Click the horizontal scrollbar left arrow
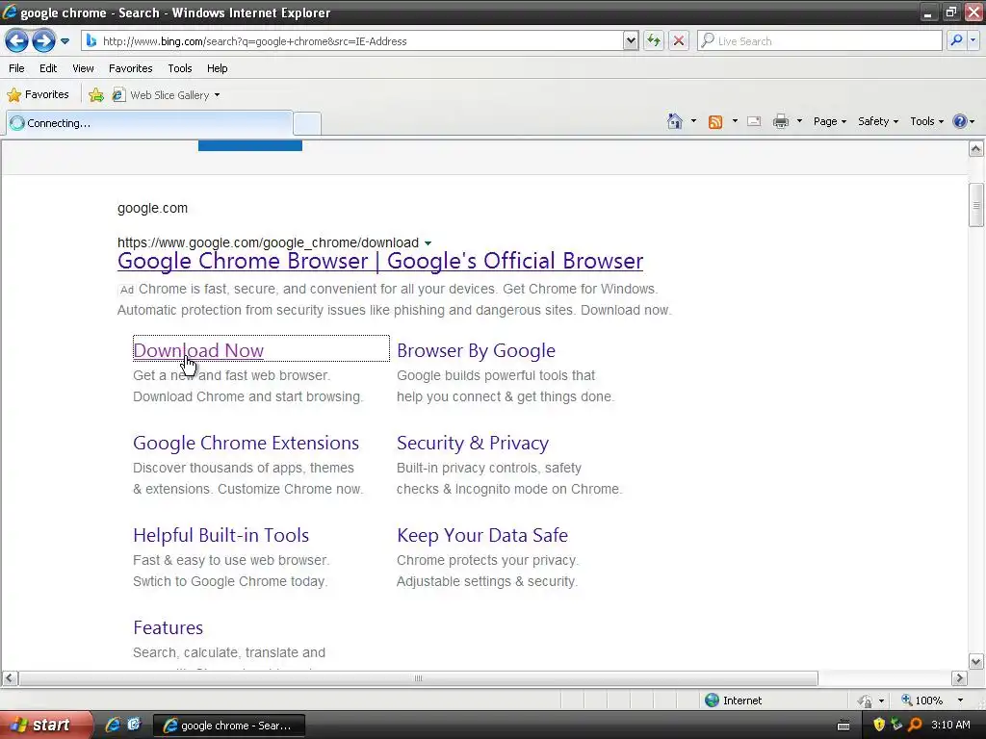 (10, 678)
